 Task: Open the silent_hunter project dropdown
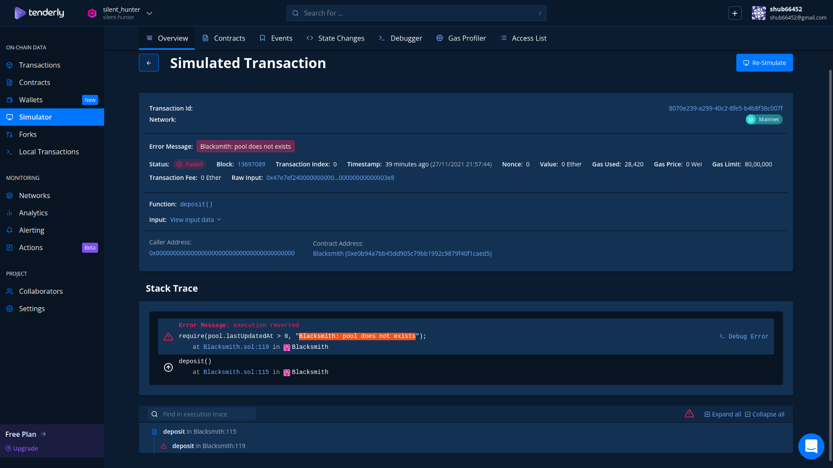tap(149, 13)
